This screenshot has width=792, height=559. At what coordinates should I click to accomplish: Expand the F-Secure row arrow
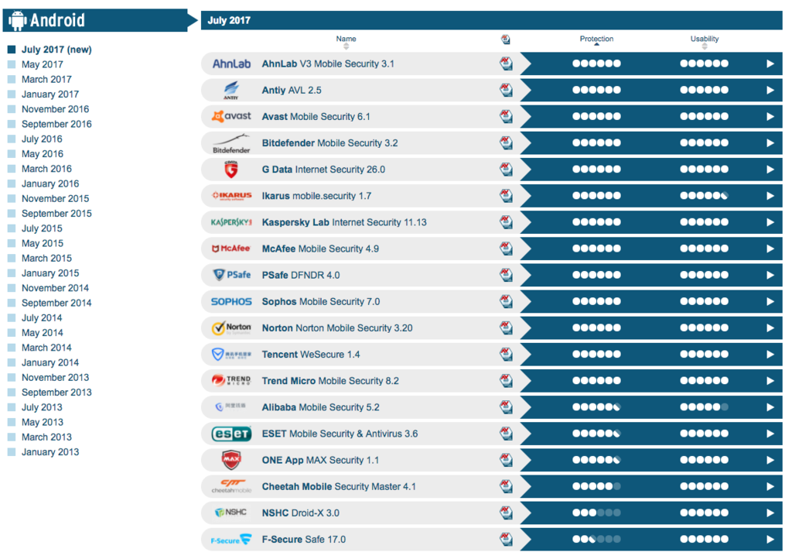[770, 540]
